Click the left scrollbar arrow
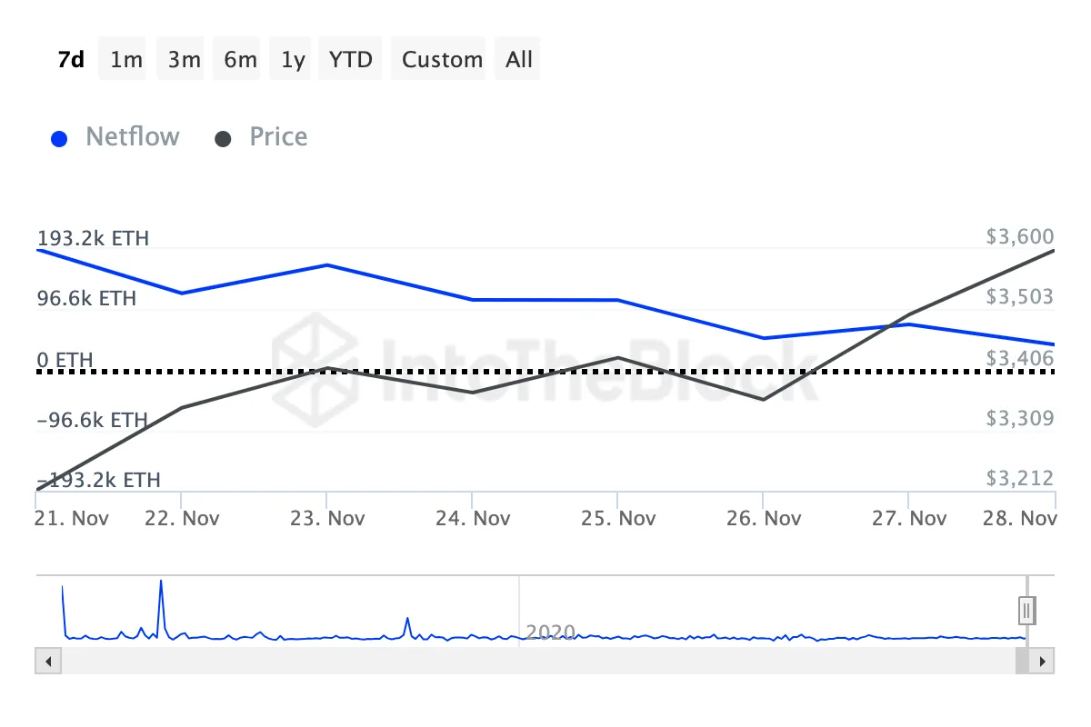The width and height of the screenshot is (1091, 727). pos(48,661)
